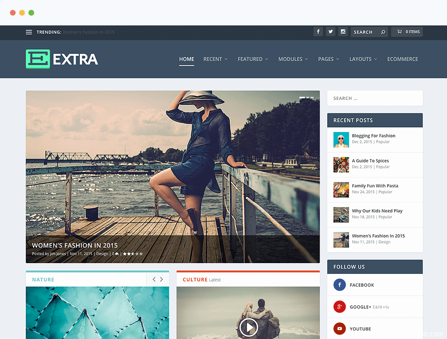Show next Nature post with right arrow
The height and width of the screenshot is (339, 447).
[x=161, y=279]
